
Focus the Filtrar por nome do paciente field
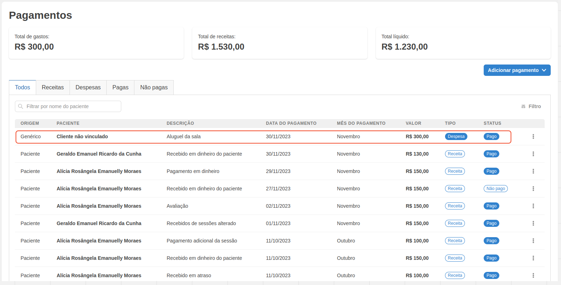(x=68, y=106)
